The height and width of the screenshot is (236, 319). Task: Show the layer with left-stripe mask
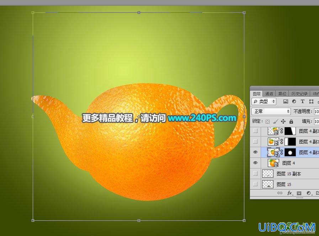coord(255,141)
